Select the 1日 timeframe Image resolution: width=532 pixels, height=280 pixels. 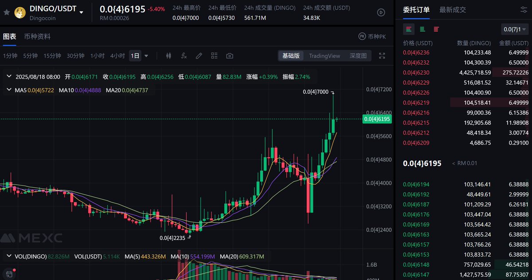(x=135, y=56)
